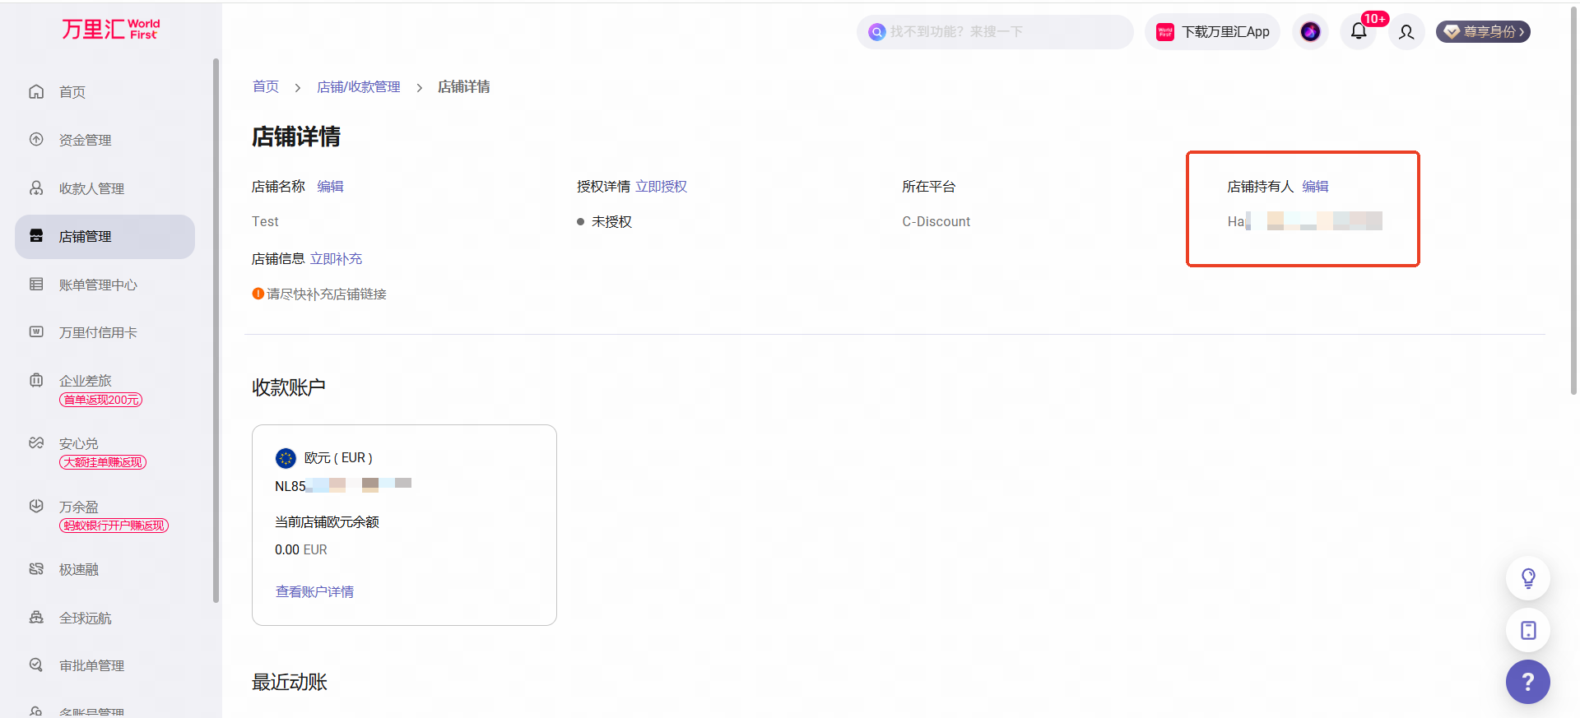
Task: Click the 首单返现200元 promo badge
Action: [x=100, y=400]
